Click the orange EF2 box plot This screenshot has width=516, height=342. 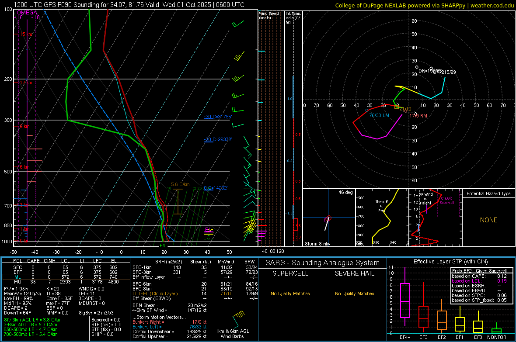click(442, 316)
